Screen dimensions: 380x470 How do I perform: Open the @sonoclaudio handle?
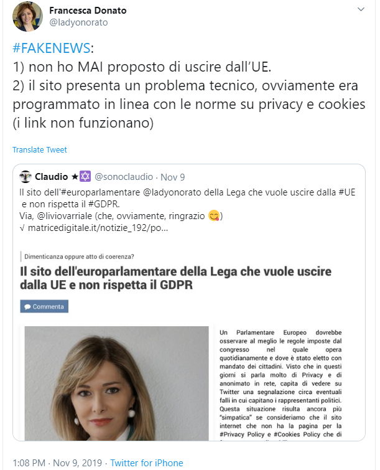[124, 177]
